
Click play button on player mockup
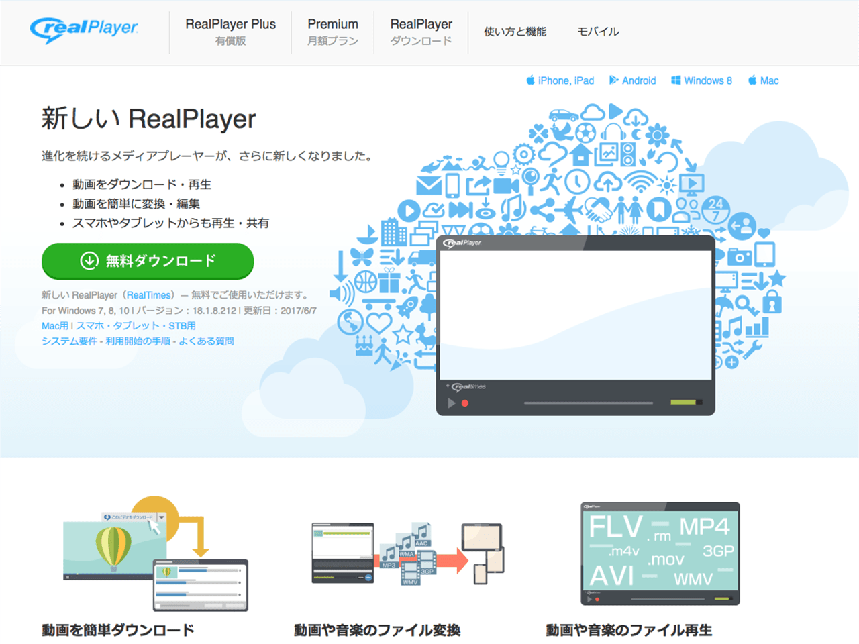click(x=451, y=403)
